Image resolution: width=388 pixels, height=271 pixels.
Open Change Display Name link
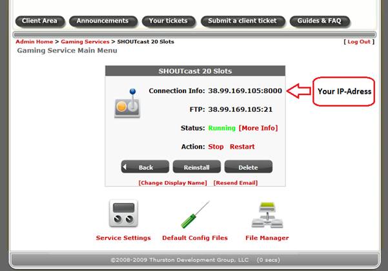coord(173,183)
